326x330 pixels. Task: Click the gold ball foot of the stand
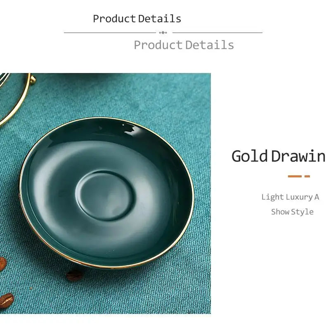[33, 80]
